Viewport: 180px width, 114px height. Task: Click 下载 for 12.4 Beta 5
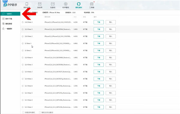point(99,29)
